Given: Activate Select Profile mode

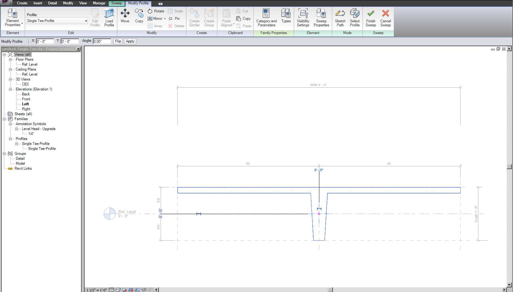Looking at the screenshot, I should pyautogui.click(x=354, y=18).
